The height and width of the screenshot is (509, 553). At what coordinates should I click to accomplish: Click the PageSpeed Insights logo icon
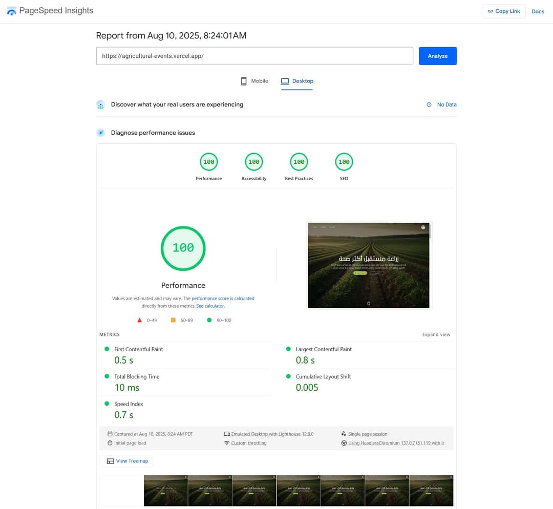11,11
